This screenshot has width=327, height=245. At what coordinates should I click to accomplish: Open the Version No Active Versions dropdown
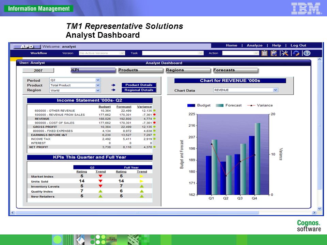102,53
